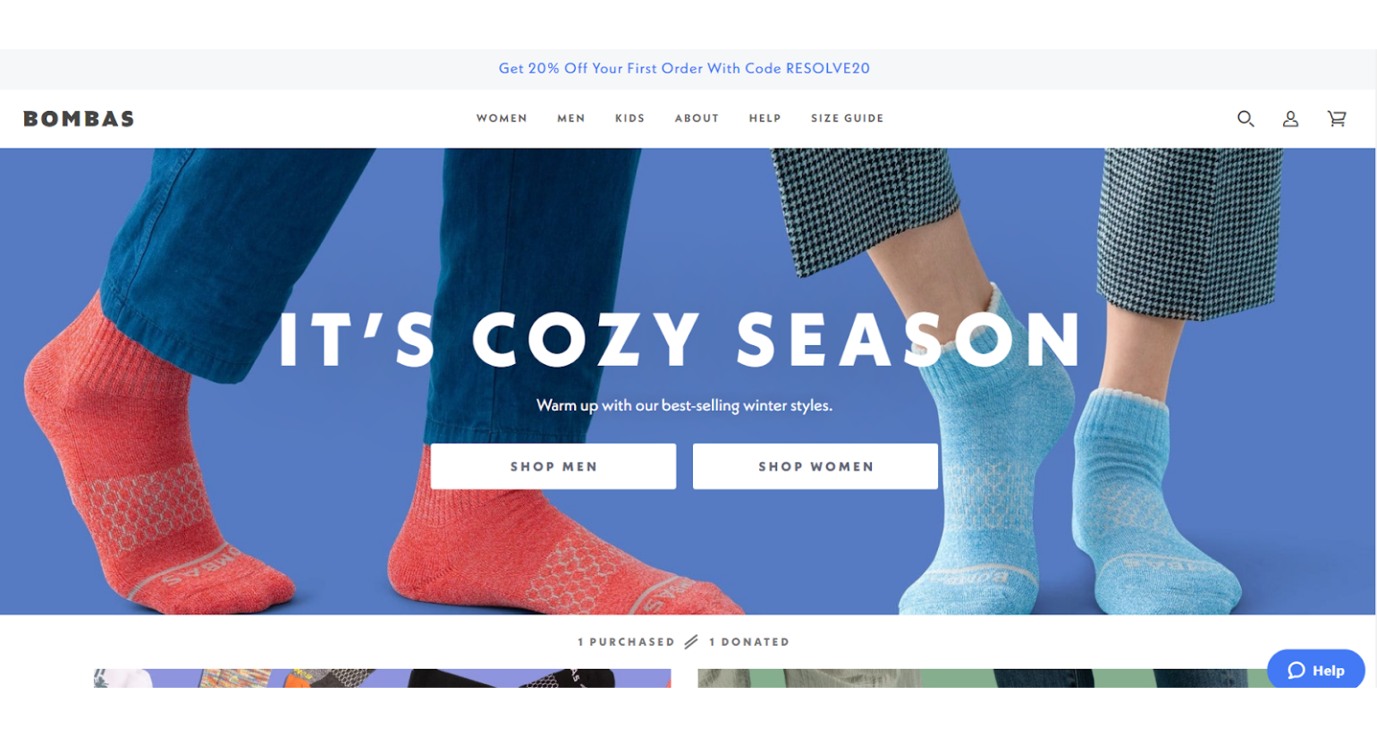Image resolution: width=1377 pixels, height=737 pixels.
Task: Open the Size Guide page
Action: click(847, 118)
